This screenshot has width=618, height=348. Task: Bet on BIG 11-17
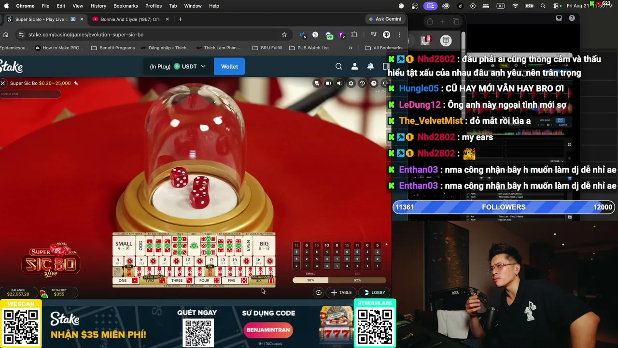point(264,246)
